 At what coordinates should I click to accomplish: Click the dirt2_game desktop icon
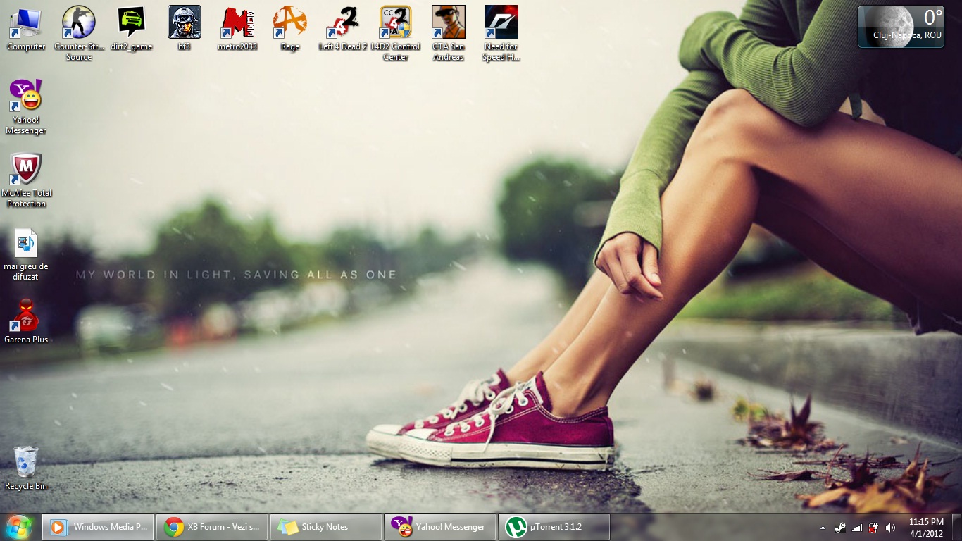pos(132,23)
